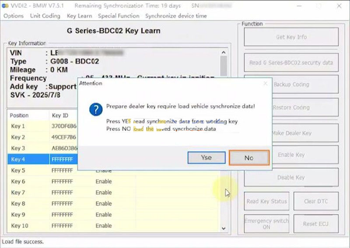350x248 pixels.
Task: Select the Key 10 row
Action: 113,226
